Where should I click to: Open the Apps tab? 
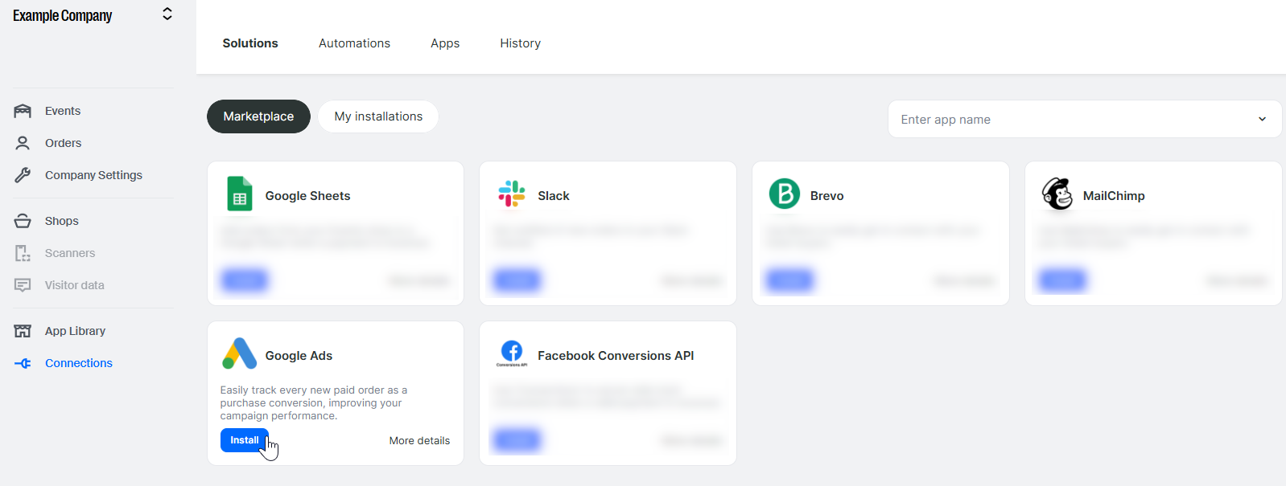pos(445,43)
